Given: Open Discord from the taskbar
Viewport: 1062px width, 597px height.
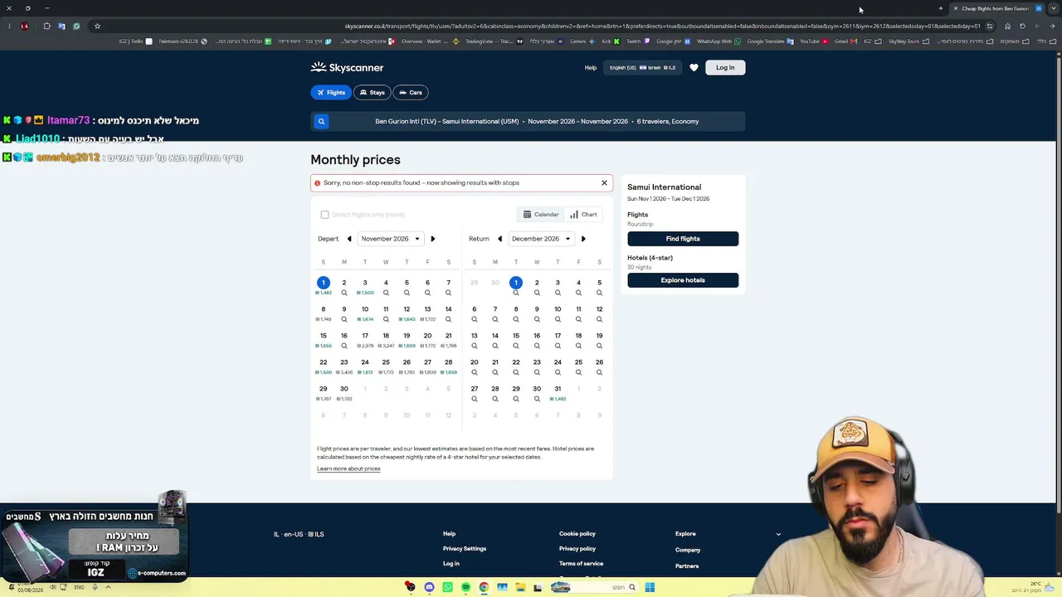Looking at the screenshot, I should click(429, 587).
